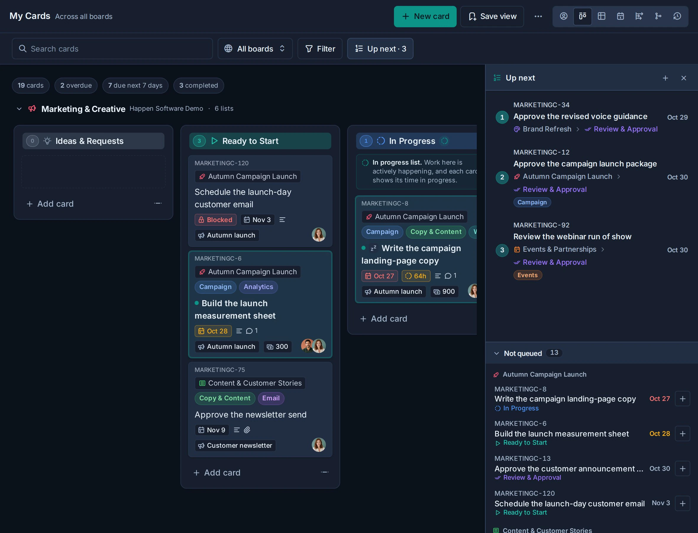Click the paperclip attachment icon on MARKETINGC-75
The width and height of the screenshot is (698, 533).
[247, 430]
